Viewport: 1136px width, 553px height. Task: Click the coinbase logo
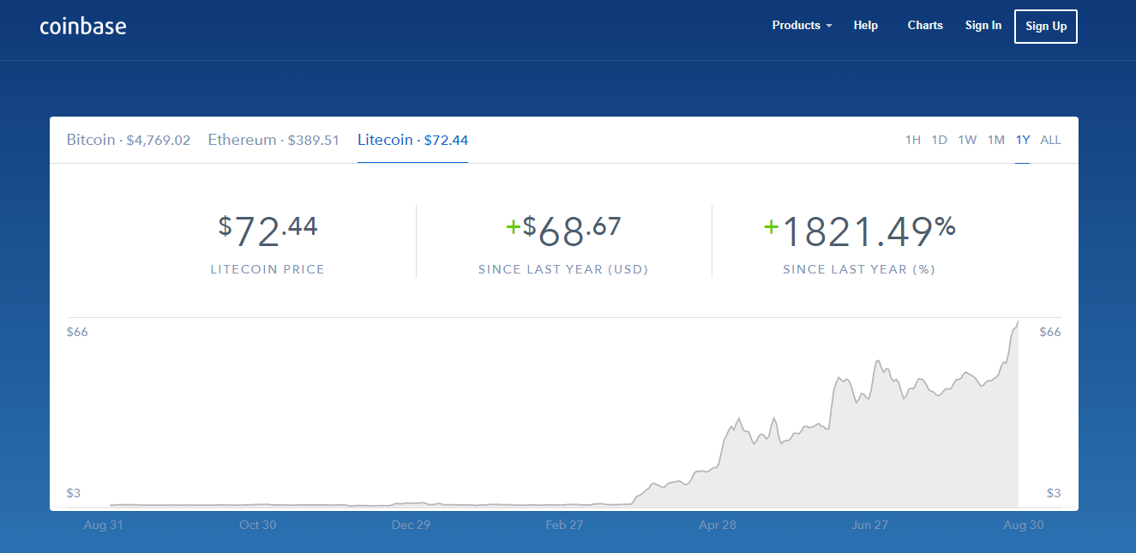(83, 26)
